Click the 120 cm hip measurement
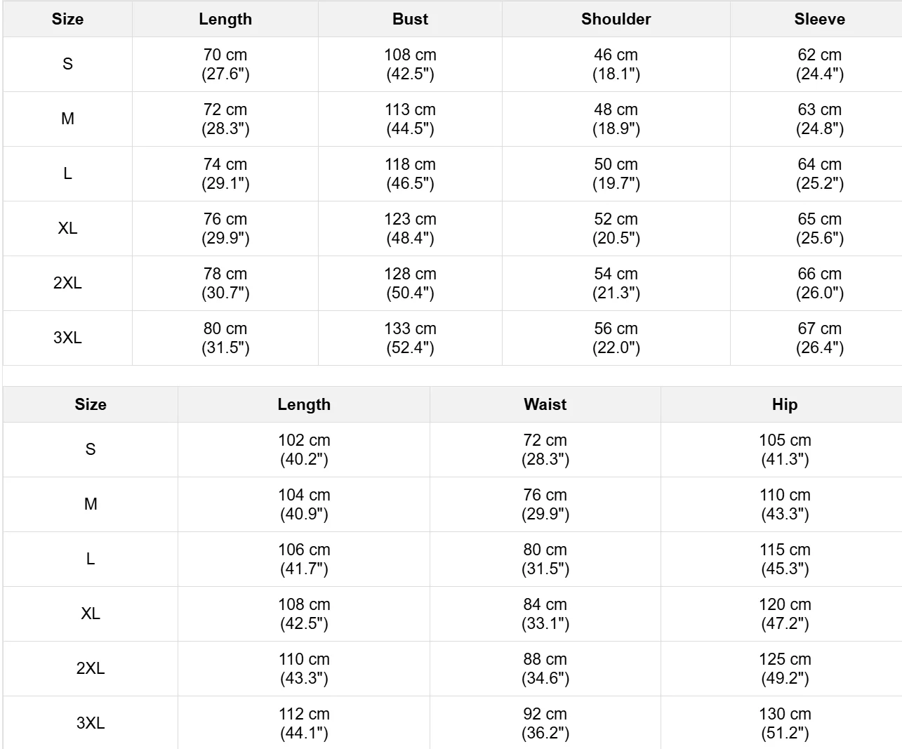902x749 pixels. point(784,614)
